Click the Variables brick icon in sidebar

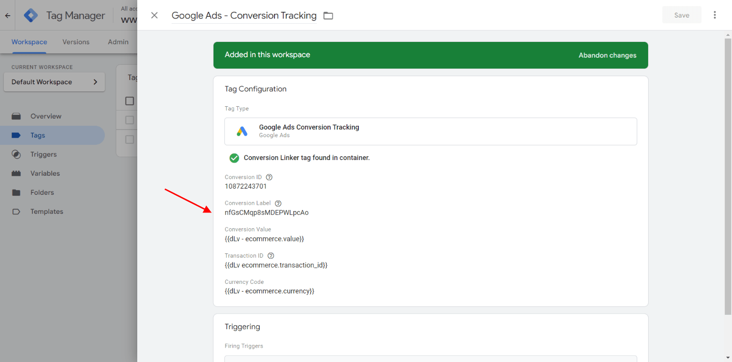[16, 173]
